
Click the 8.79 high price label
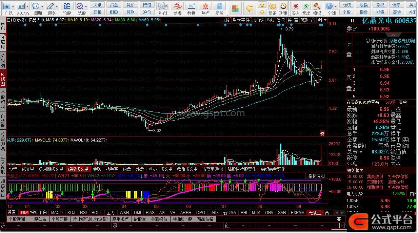[x=289, y=29]
